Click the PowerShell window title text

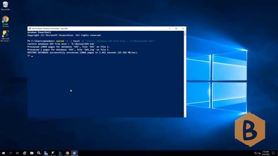[x=50, y=29]
